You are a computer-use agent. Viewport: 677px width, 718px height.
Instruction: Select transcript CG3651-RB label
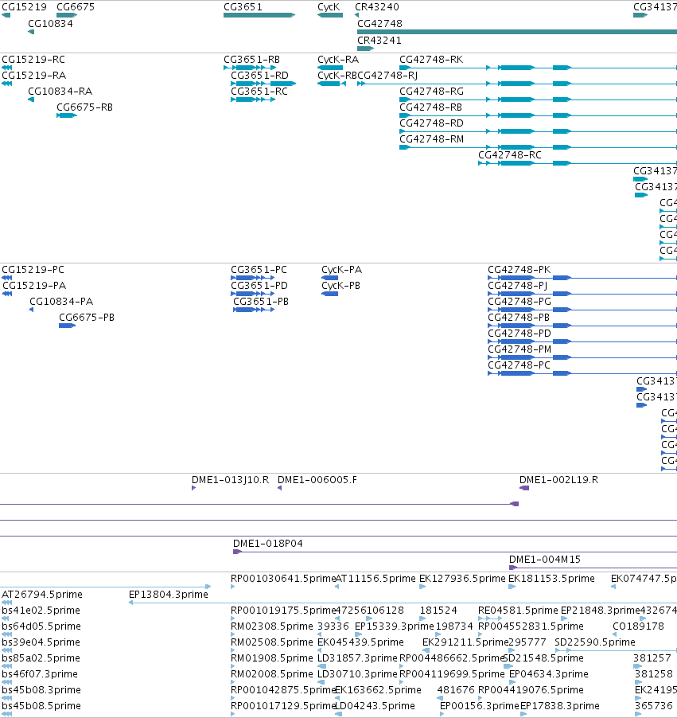pos(251,60)
